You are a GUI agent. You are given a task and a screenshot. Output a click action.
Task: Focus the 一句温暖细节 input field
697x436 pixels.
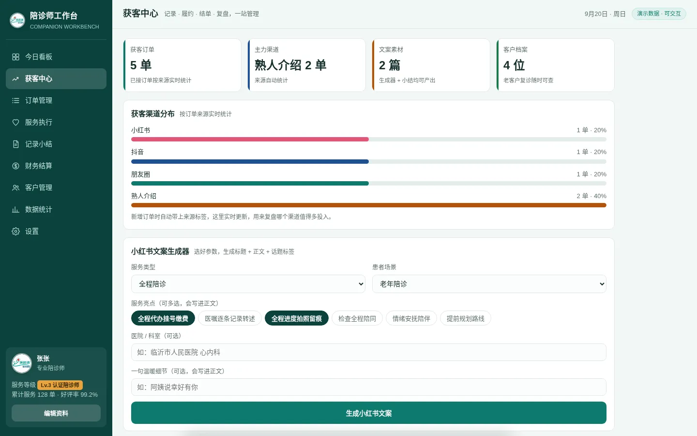(x=369, y=387)
